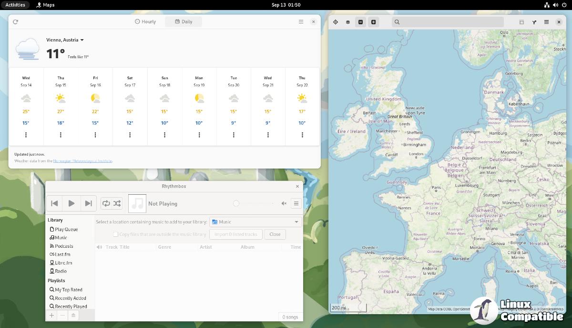Click the Maps search field
572x328 pixels.
pyautogui.click(x=448, y=22)
